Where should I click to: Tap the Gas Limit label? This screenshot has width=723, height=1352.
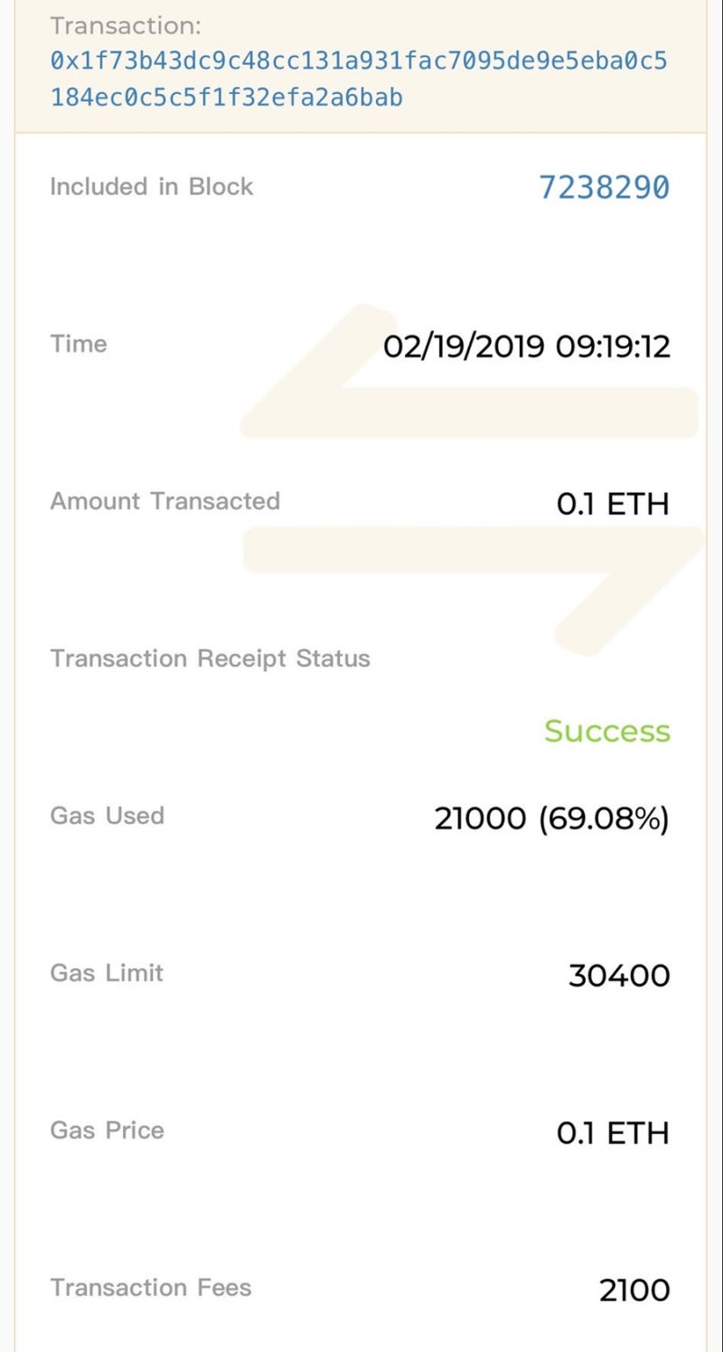[107, 973]
